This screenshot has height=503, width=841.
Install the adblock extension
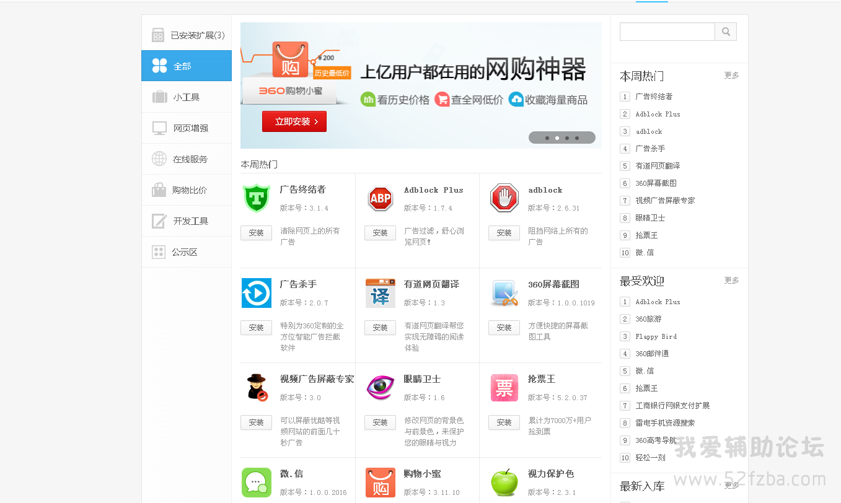pyautogui.click(x=504, y=233)
